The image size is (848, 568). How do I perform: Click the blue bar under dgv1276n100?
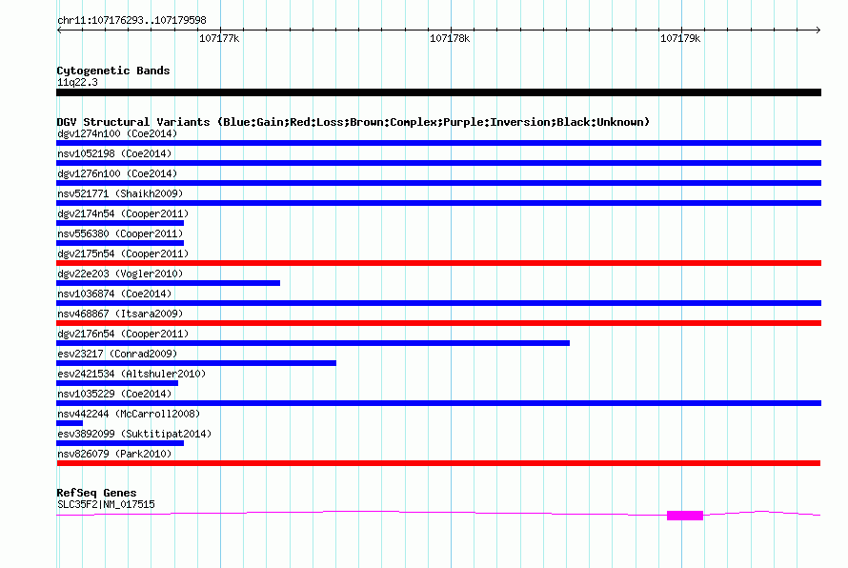(438, 183)
